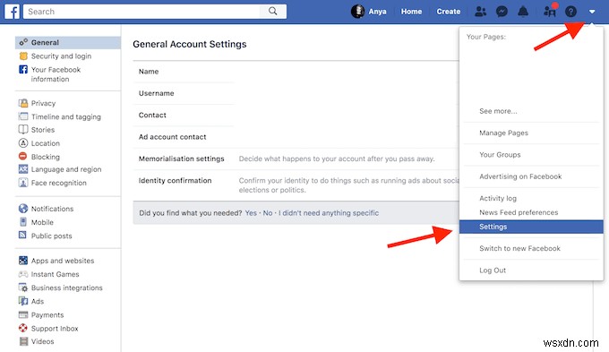This screenshot has width=609, height=352.
Task: Click the Blocking red icon
Action: click(x=23, y=156)
